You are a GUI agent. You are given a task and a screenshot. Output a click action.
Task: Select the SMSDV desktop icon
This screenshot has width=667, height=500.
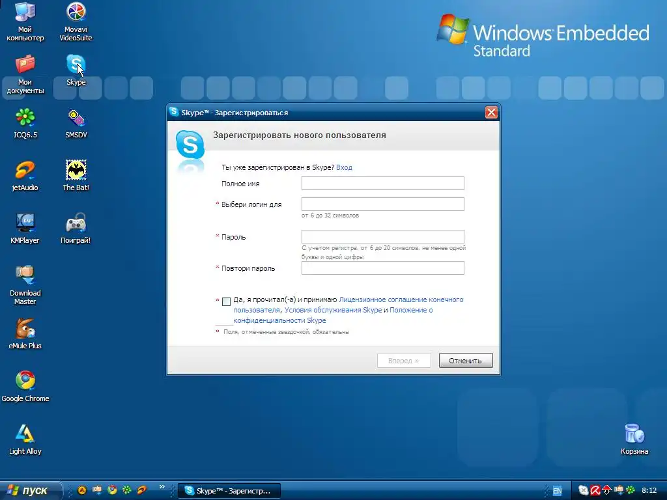point(76,122)
